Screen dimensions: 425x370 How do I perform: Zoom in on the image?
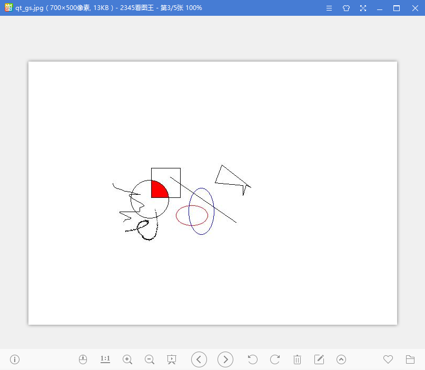point(127,359)
